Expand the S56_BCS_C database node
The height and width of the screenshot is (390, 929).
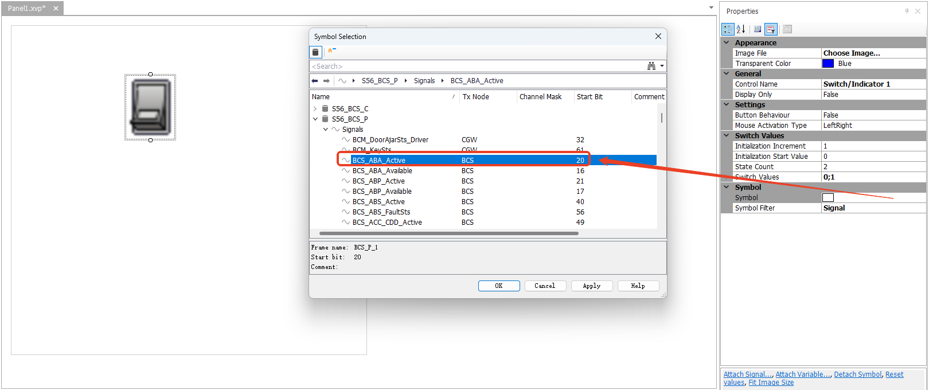[315, 108]
